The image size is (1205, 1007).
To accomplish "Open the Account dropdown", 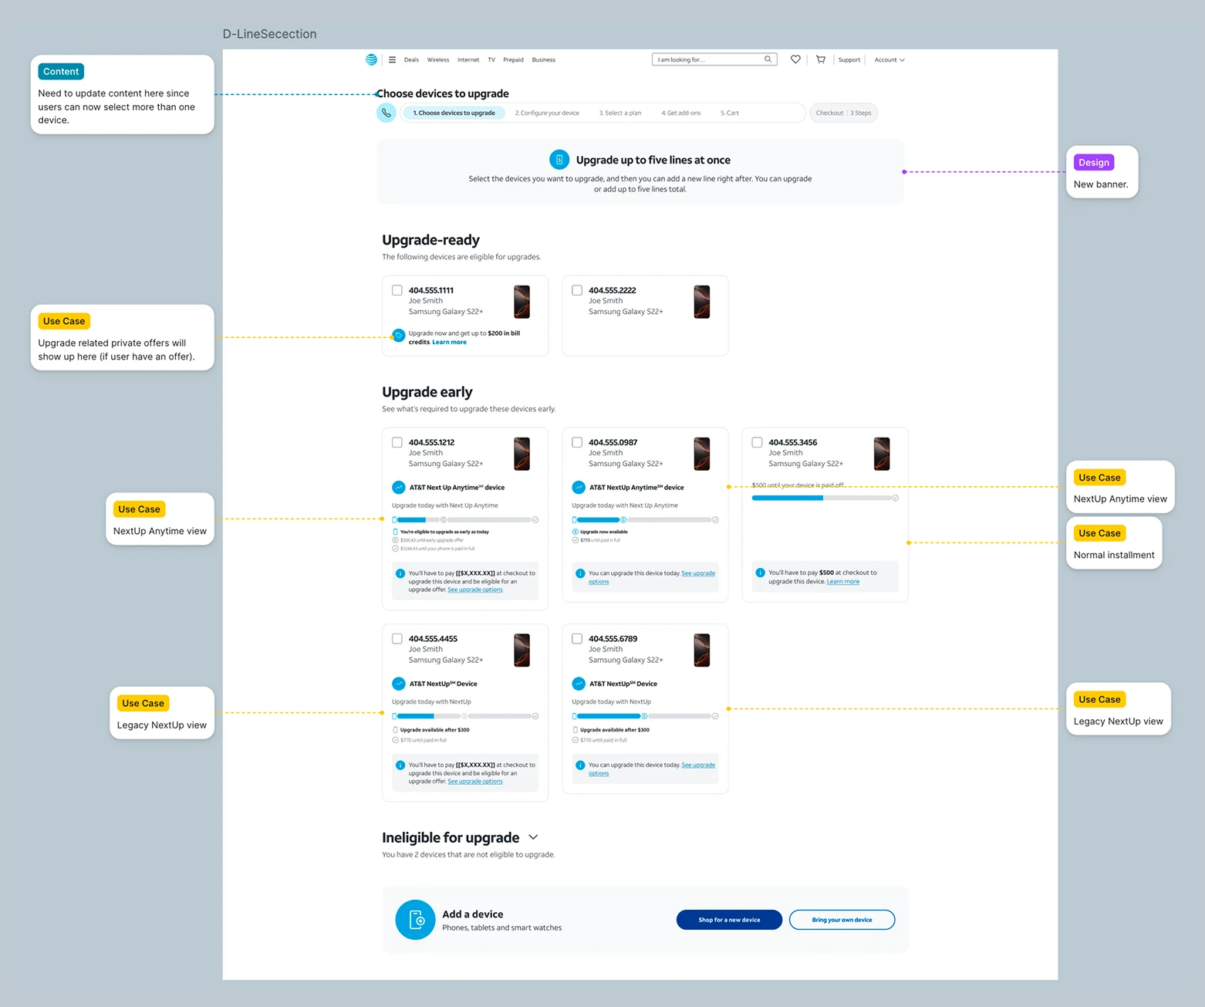I will [889, 59].
